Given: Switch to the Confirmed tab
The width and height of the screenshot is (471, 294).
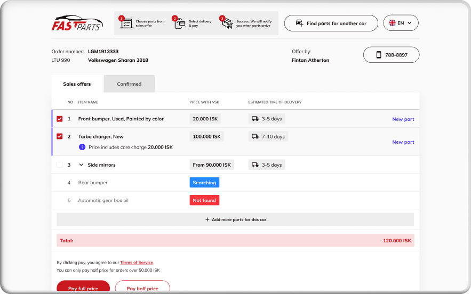Looking at the screenshot, I should pyautogui.click(x=129, y=84).
